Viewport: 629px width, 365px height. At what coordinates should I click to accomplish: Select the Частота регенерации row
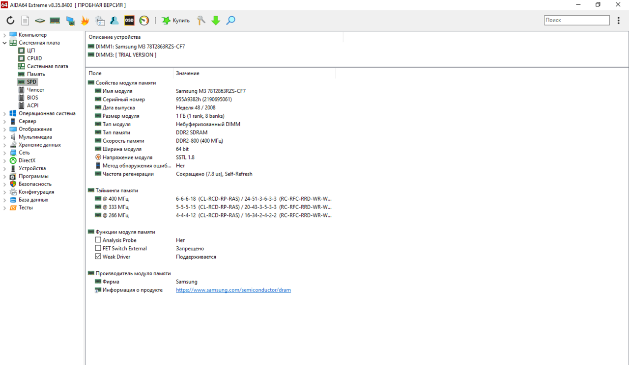pyautogui.click(x=174, y=174)
